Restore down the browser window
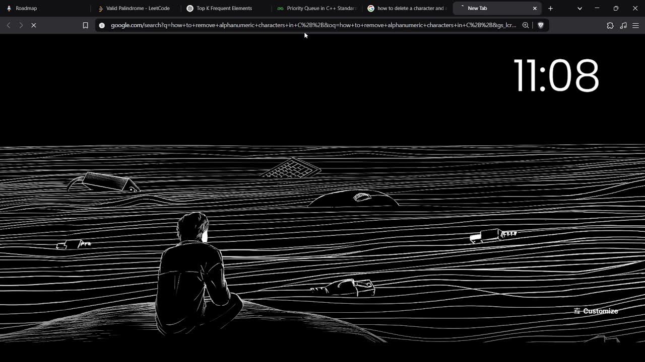This screenshot has width=645, height=362. coord(616,8)
